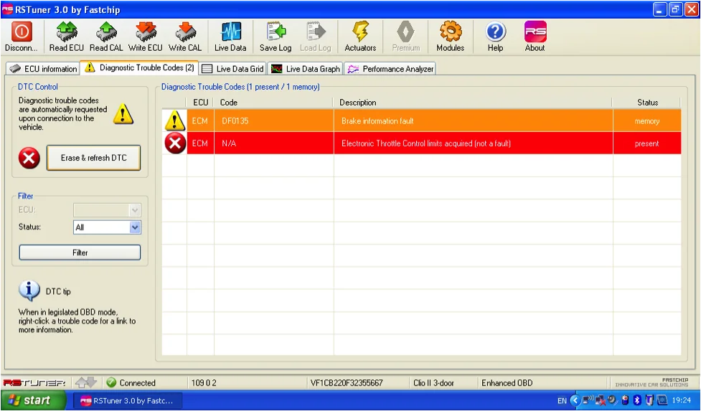Click the N/A code cell
Image resolution: width=701 pixels, height=411 pixels.
click(x=273, y=143)
